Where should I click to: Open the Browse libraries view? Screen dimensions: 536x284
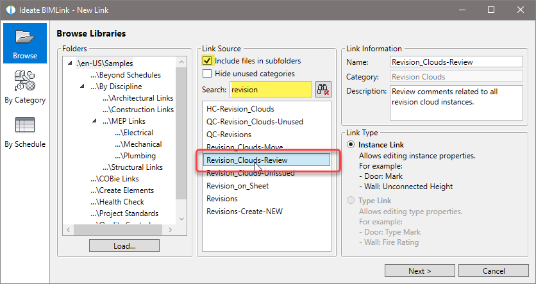25,44
